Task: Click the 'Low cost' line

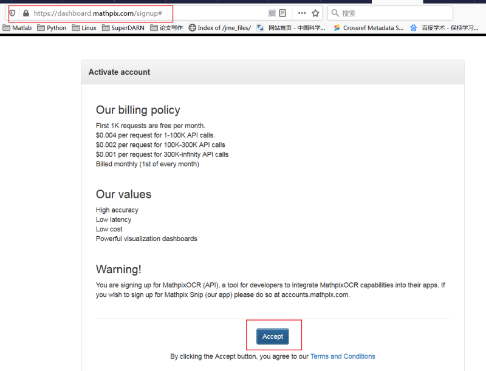Action: [x=109, y=229]
